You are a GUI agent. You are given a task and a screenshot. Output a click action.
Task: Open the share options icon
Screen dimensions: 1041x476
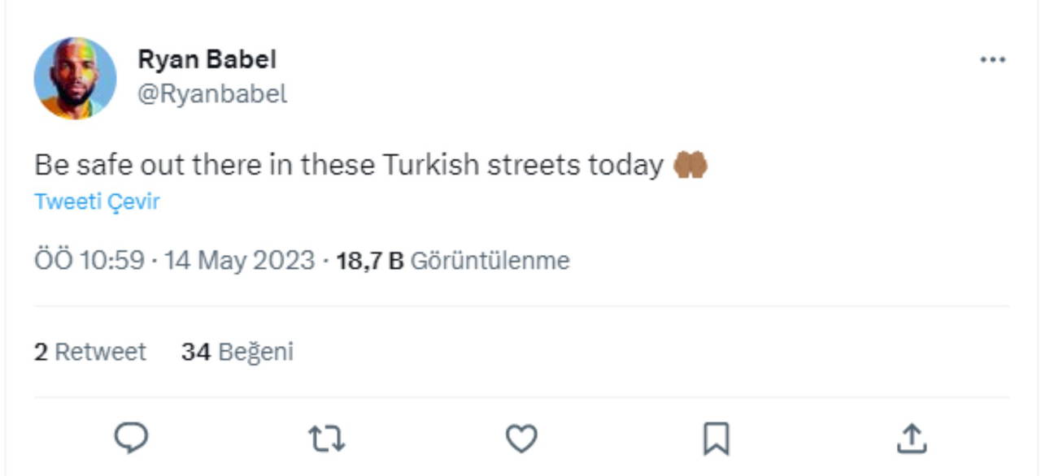912,439
